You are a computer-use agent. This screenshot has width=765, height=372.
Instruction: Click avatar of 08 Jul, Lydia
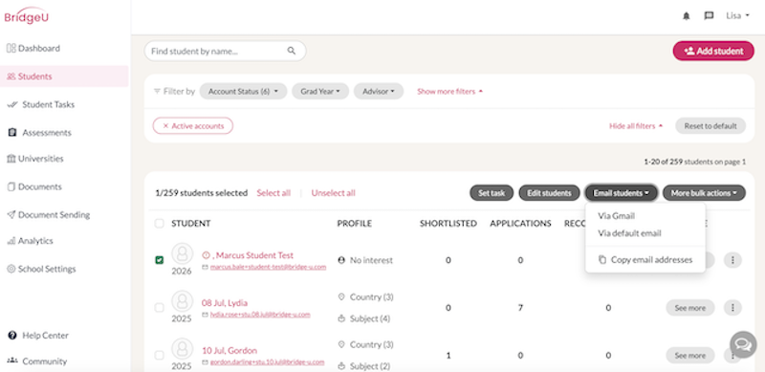click(183, 301)
